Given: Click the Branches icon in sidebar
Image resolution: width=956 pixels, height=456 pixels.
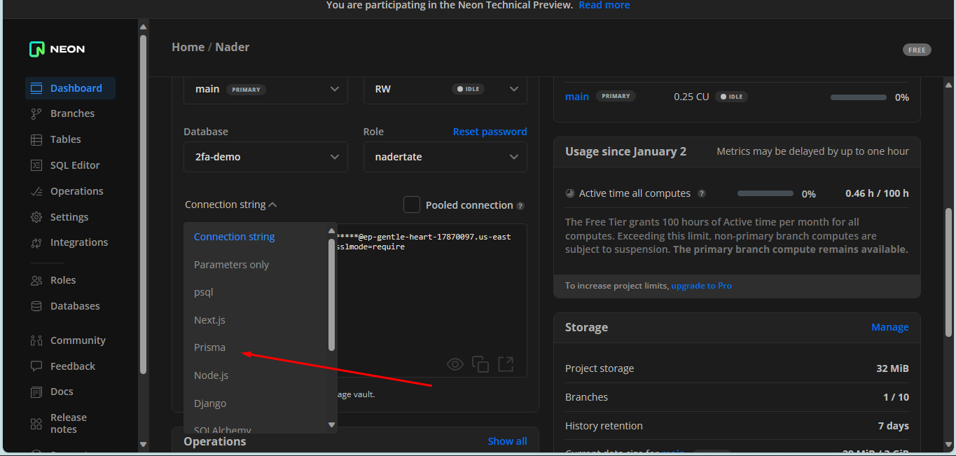Looking at the screenshot, I should click(36, 113).
